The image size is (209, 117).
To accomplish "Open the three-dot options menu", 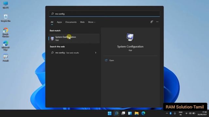I will pos(157,22).
